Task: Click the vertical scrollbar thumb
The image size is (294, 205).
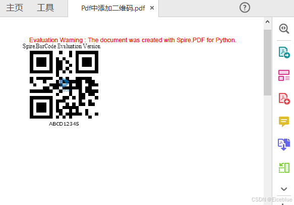Action: click(268, 62)
